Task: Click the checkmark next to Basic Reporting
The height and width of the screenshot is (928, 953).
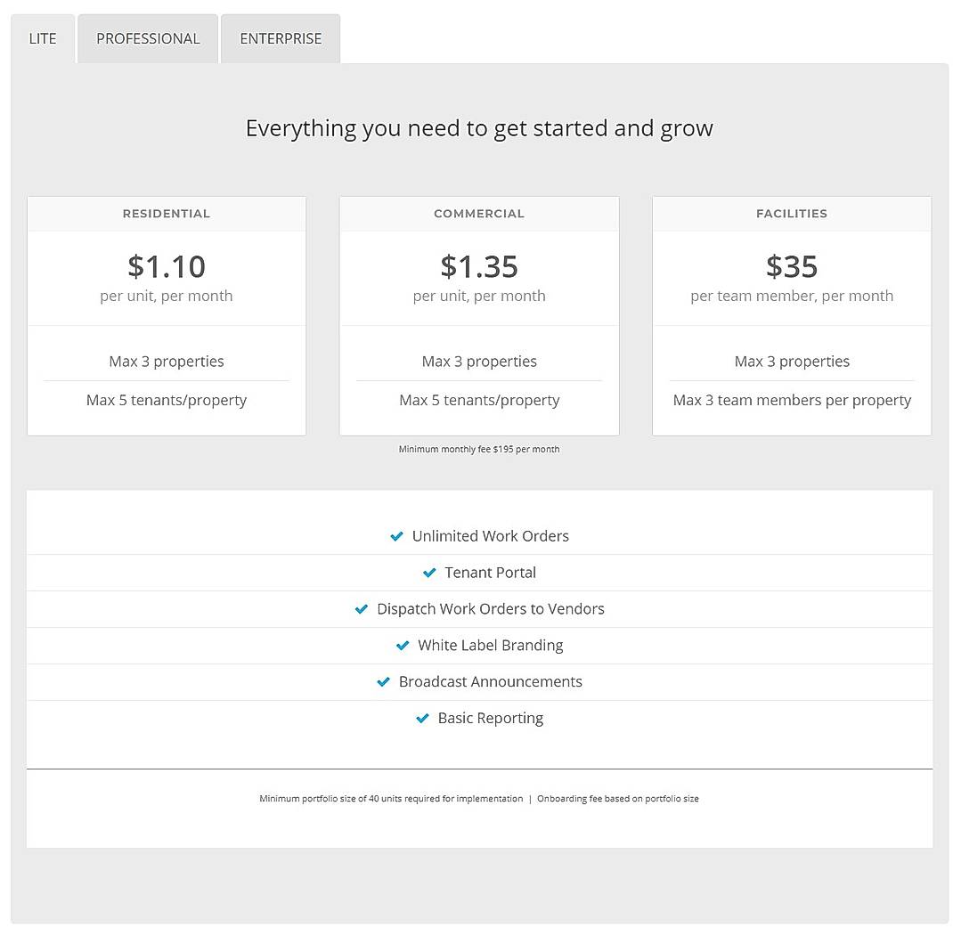Action: coord(422,718)
